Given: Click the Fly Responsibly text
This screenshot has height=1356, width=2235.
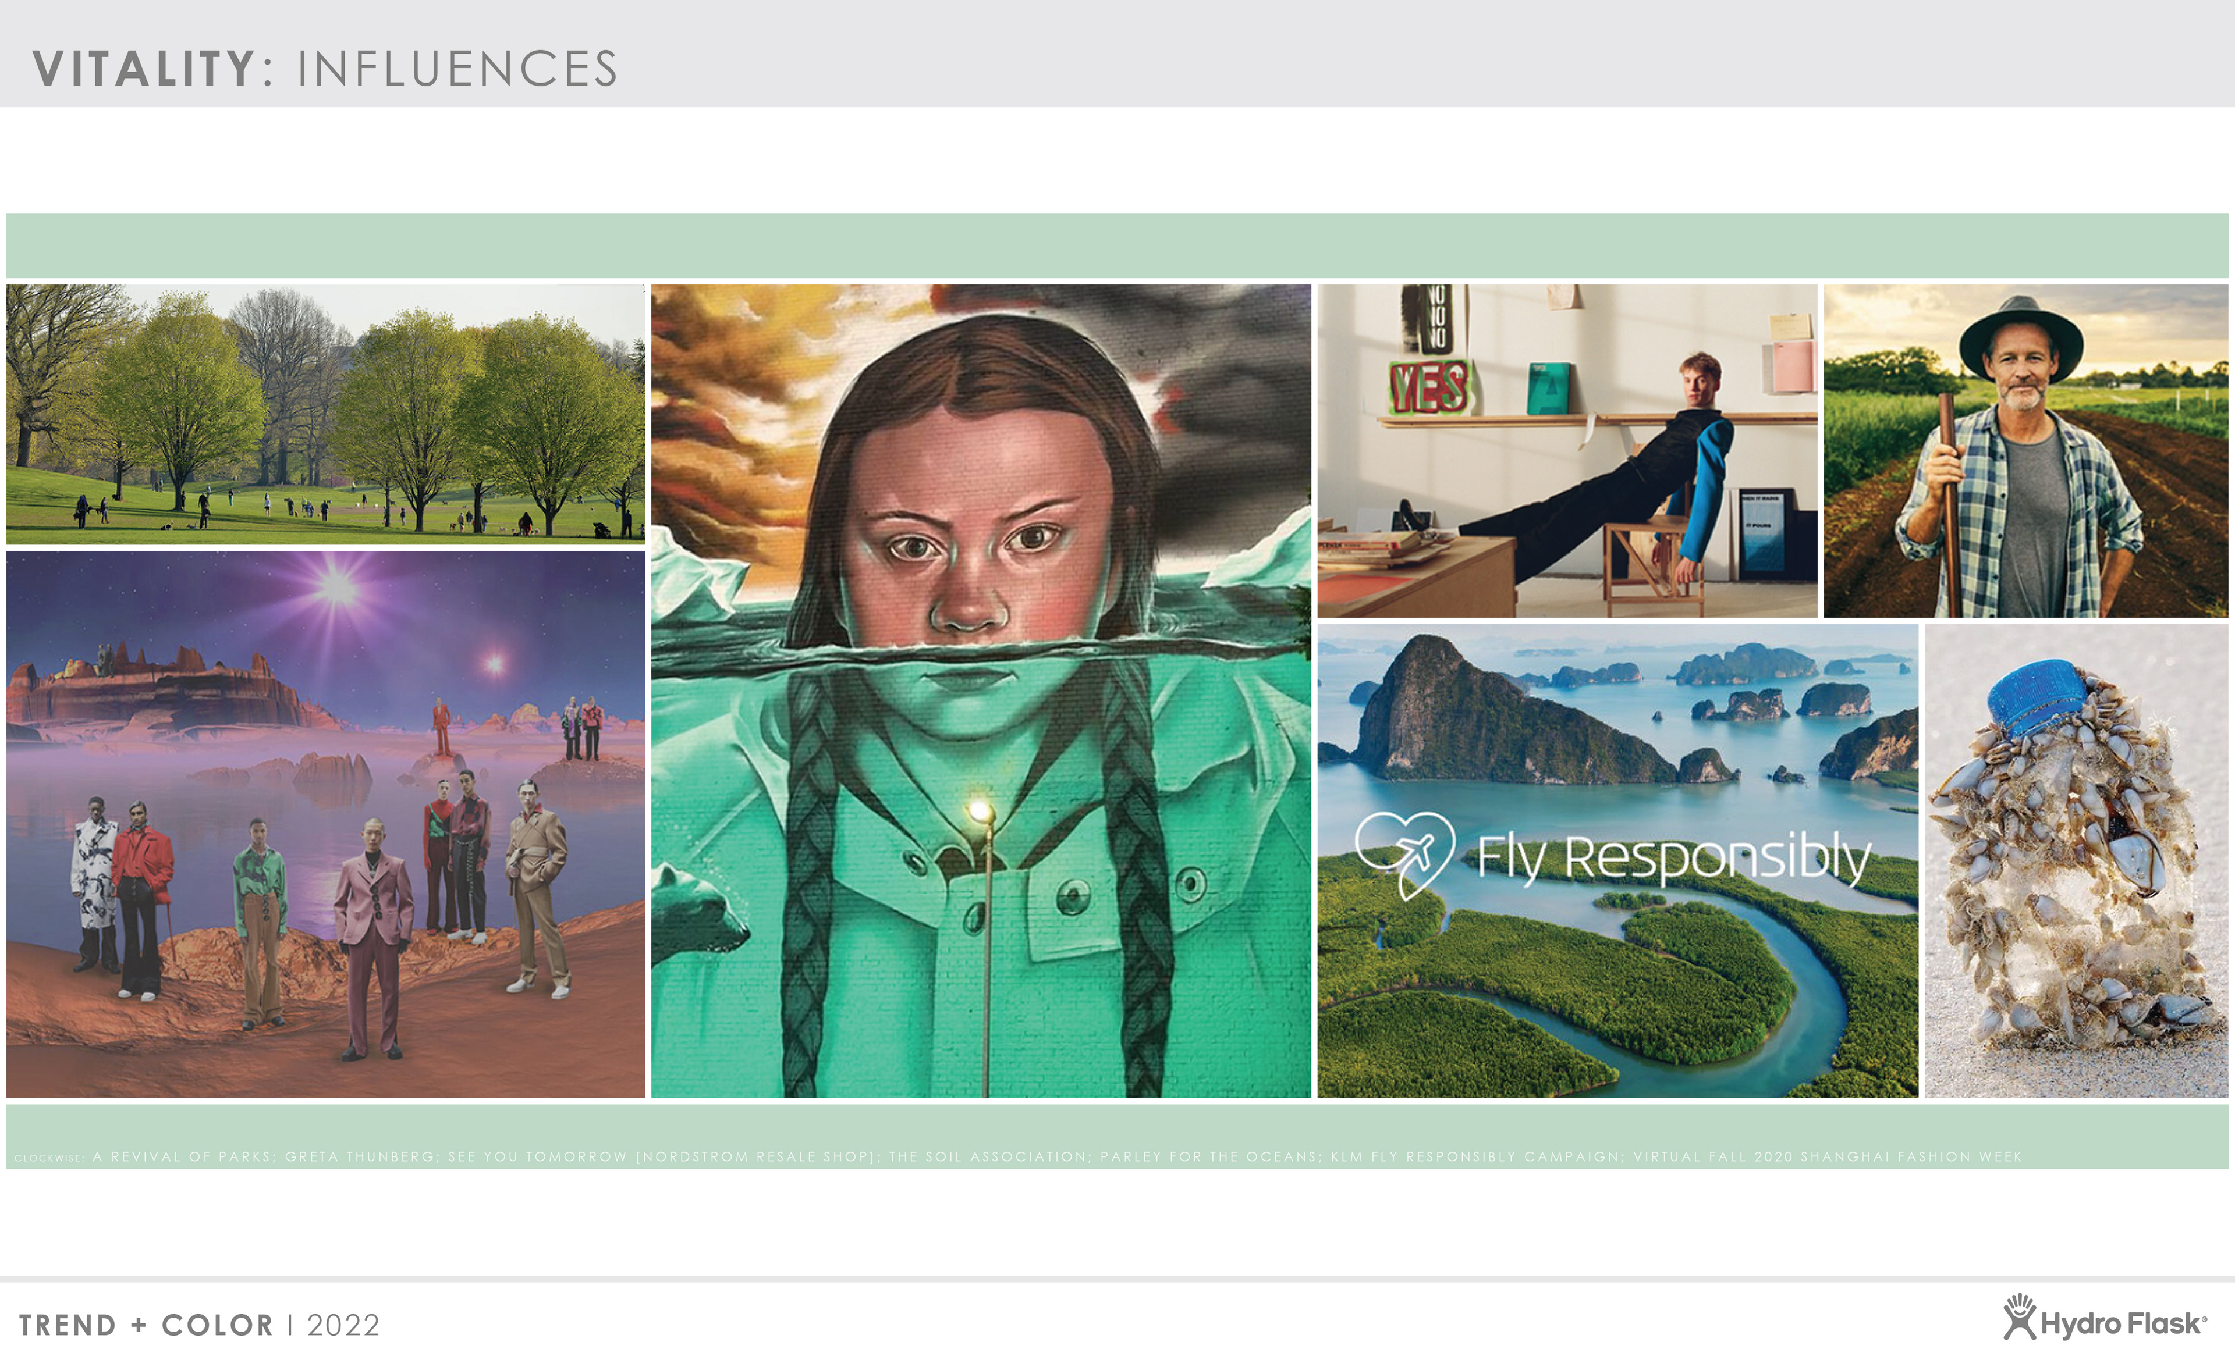Looking at the screenshot, I should tap(1673, 857).
